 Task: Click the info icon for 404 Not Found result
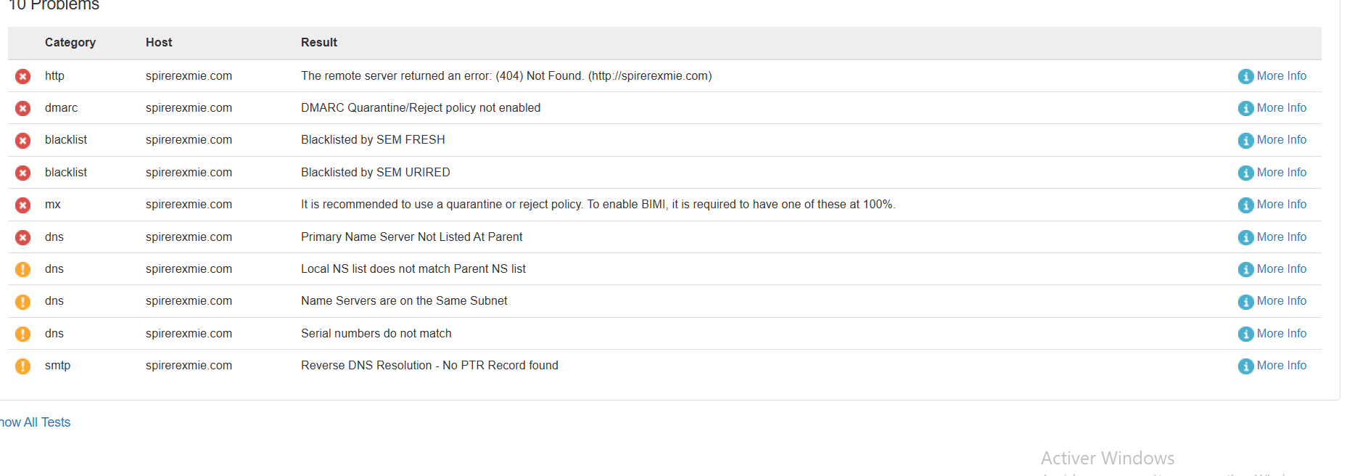1245,76
